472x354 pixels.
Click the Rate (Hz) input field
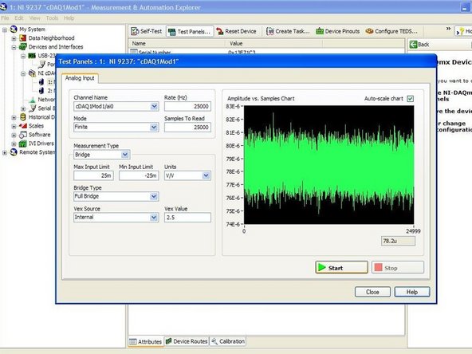(187, 106)
